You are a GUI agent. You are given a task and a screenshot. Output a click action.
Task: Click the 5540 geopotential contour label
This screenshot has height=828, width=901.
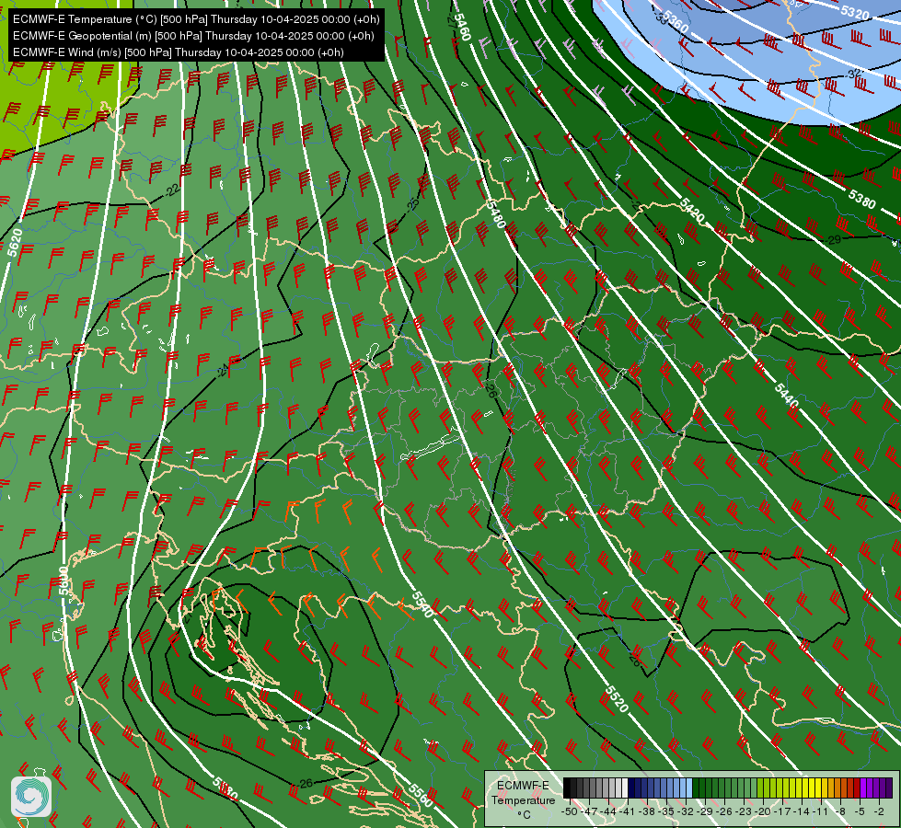[422, 604]
